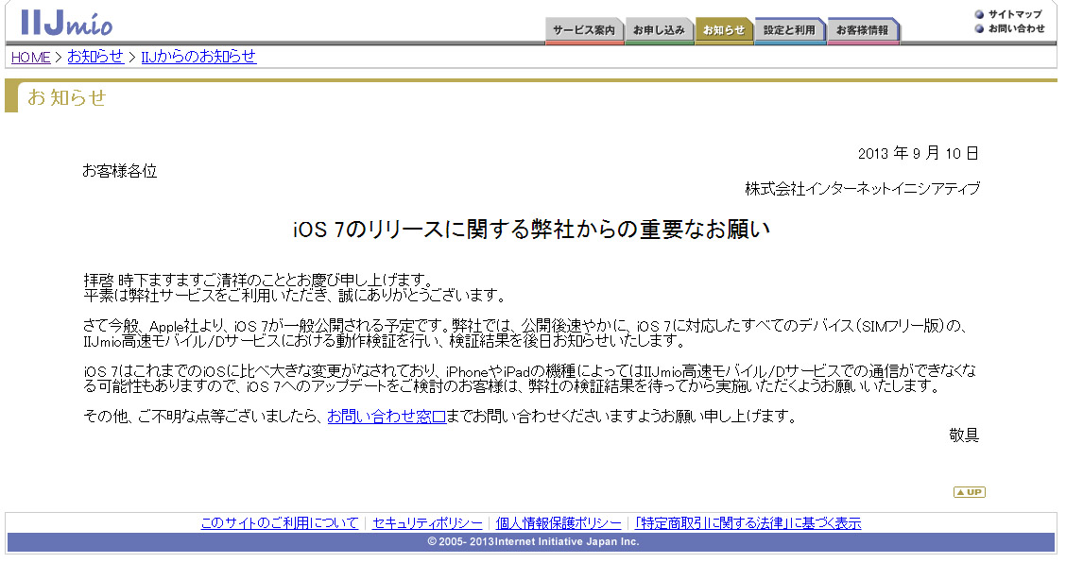Open the お問い合わせ header link
The height and width of the screenshot is (563, 1066).
point(1016,28)
